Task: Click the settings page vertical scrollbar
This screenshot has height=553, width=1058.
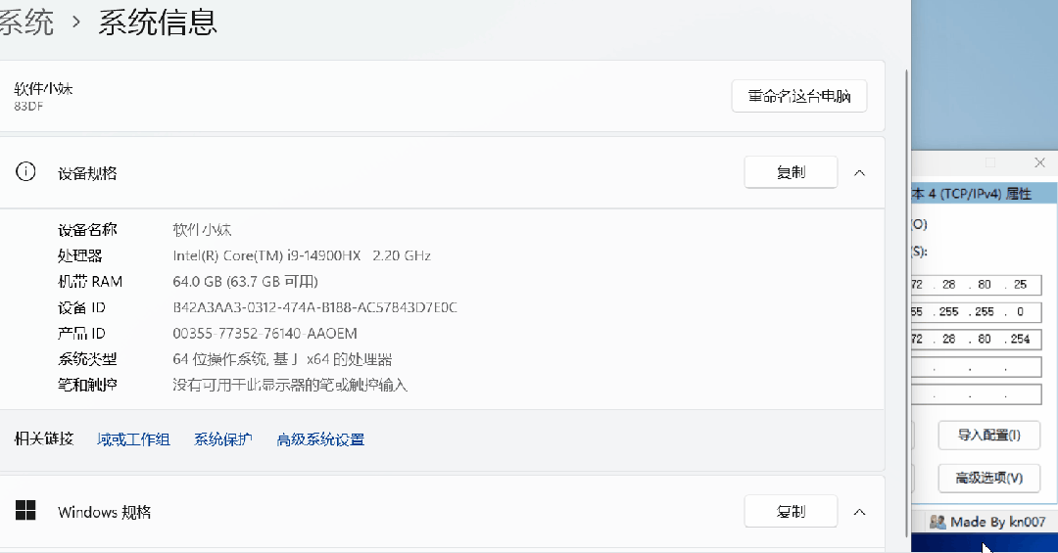Action: click(x=906, y=303)
